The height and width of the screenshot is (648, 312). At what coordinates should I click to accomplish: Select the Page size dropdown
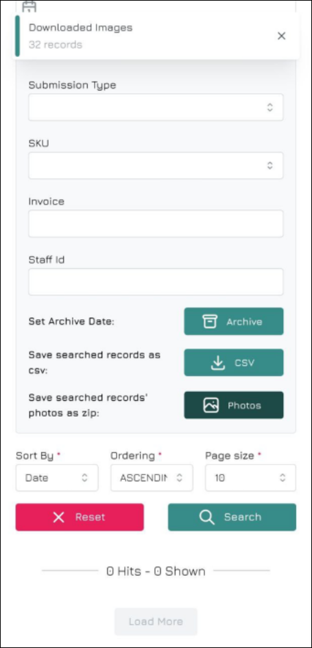(250, 478)
